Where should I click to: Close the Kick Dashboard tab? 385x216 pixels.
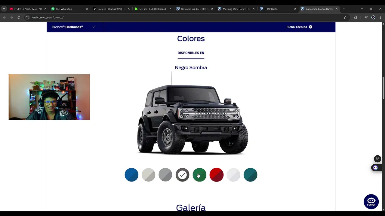(170, 9)
